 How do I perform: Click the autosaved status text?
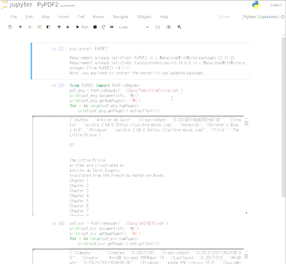point(68,5)
